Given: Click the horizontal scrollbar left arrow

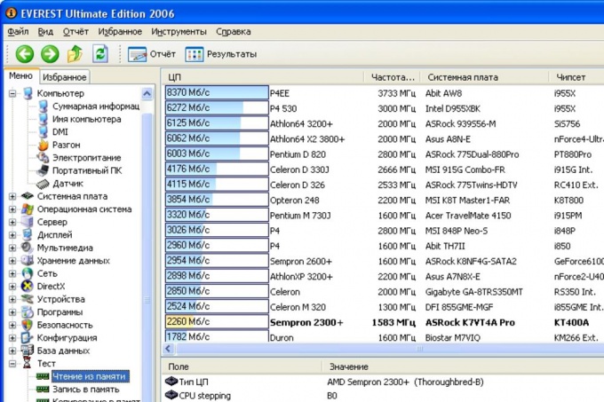Looking at the screenshot, I should pyautogui.click(x=168, y=349).
